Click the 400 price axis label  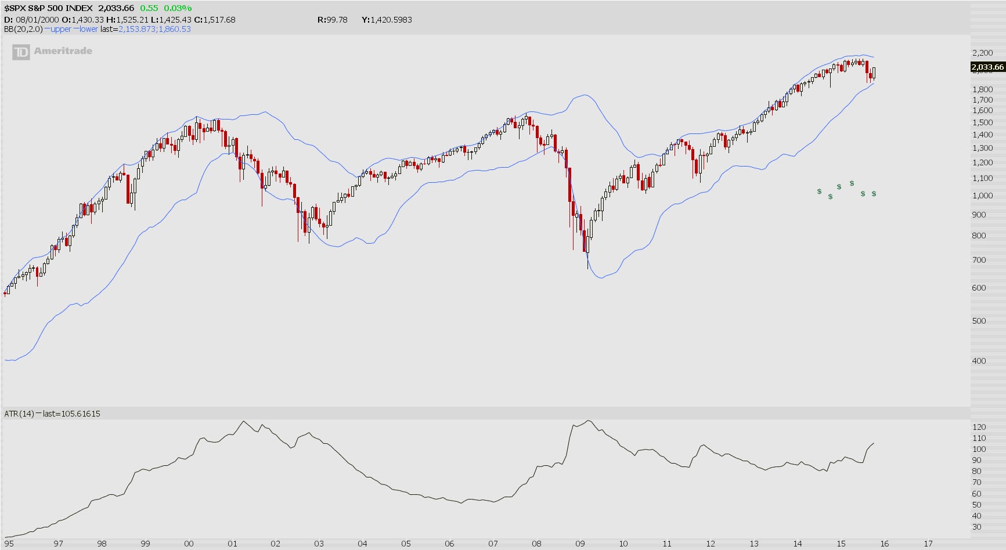[979, 361]
